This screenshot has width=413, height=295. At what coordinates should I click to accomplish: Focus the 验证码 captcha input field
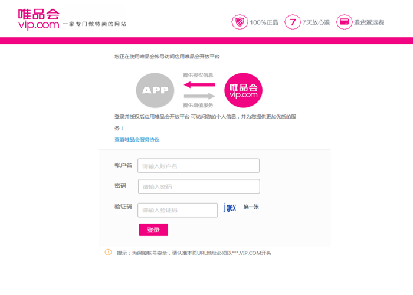tap(178, 210)
